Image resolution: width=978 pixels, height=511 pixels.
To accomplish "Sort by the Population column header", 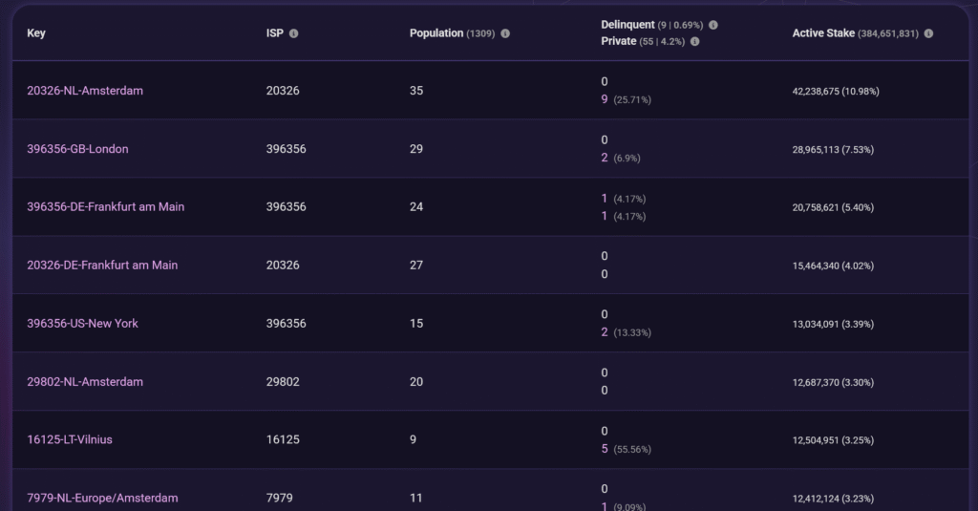I will click(436, 33).
